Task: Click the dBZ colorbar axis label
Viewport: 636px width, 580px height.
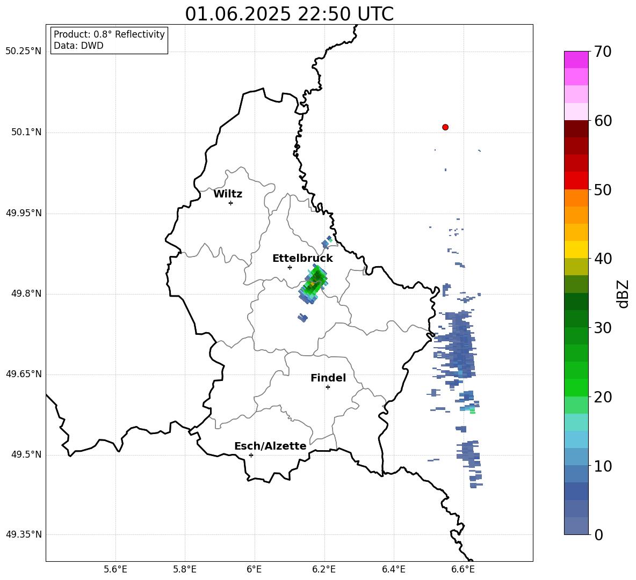Action: click(624, 294)
